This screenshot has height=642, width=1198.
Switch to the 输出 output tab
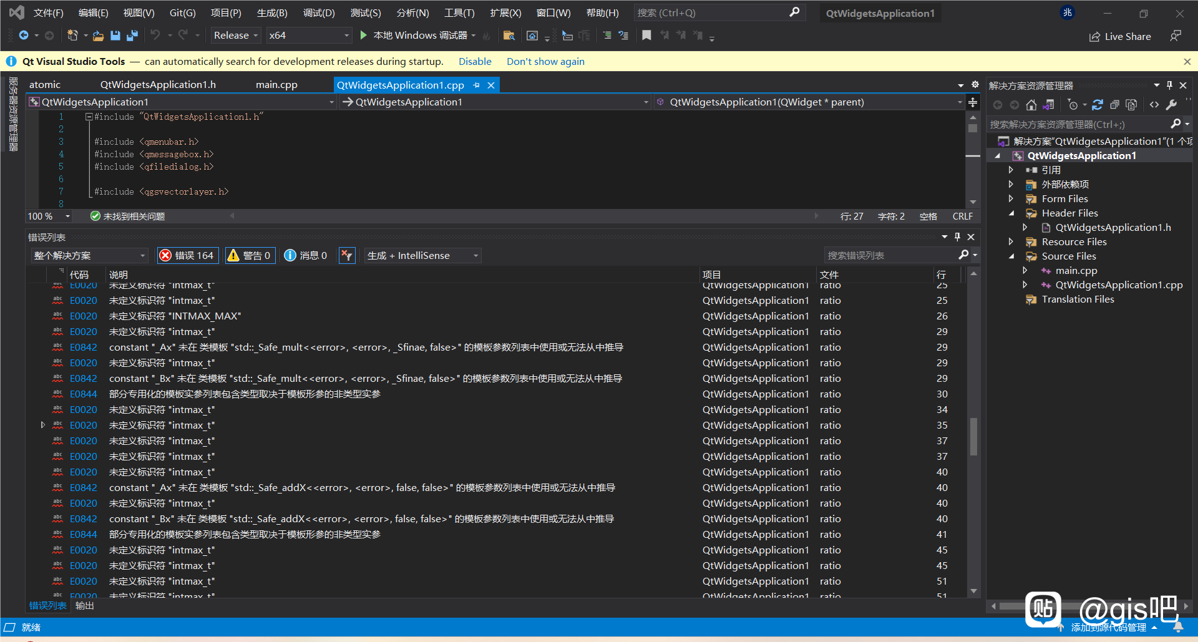[x=84, y=606]
